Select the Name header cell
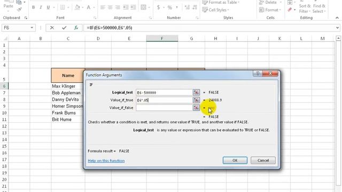The height and width of the screenshot is (192, 342). tap(68, 75)
